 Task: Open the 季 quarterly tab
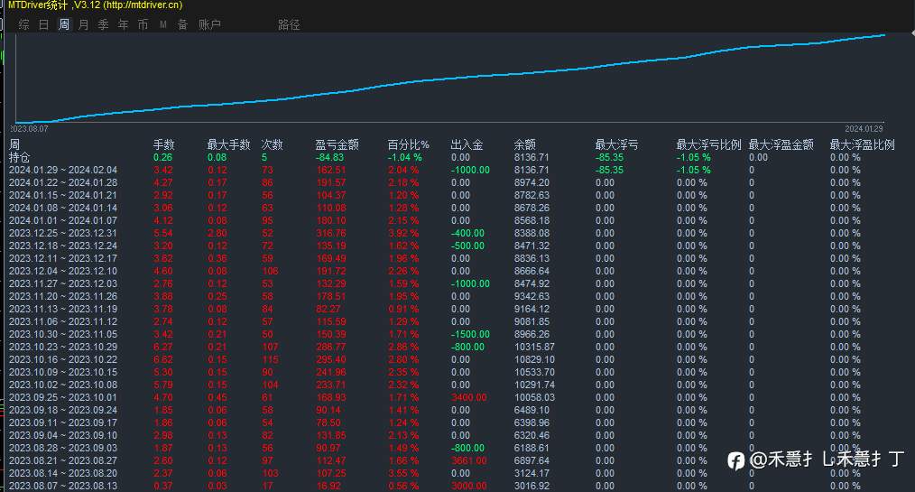tap(103, 24)
